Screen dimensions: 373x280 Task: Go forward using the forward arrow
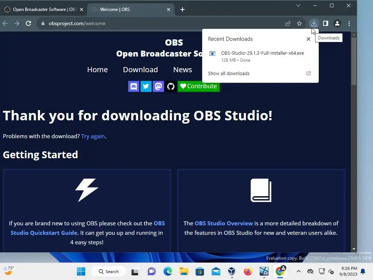coord(17,23)
